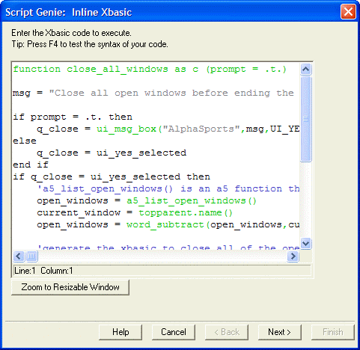This screenshot has width=360, height=350.
Task: Cancel the Script Genie dialog
Action: (x=174, y=332)
